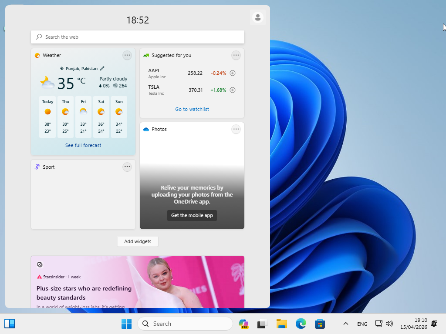Click the 258.22 AAPL price
This screenshot has width=446, height=334.
point(195,73)
